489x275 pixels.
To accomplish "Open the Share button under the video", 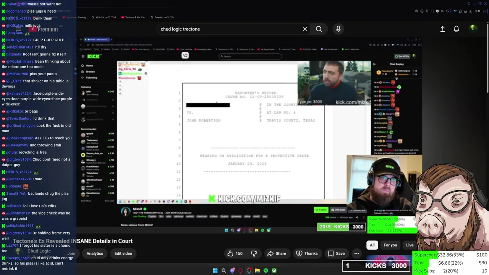I will tap(277, 253).
